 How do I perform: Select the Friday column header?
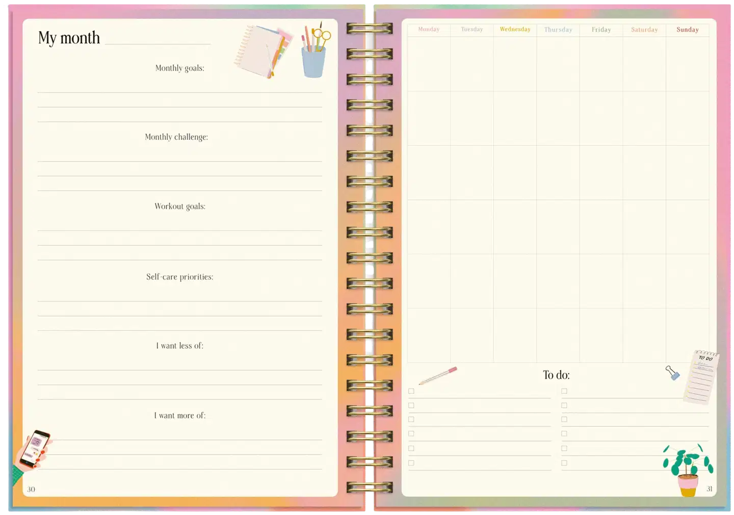click(x=601, y=30)
